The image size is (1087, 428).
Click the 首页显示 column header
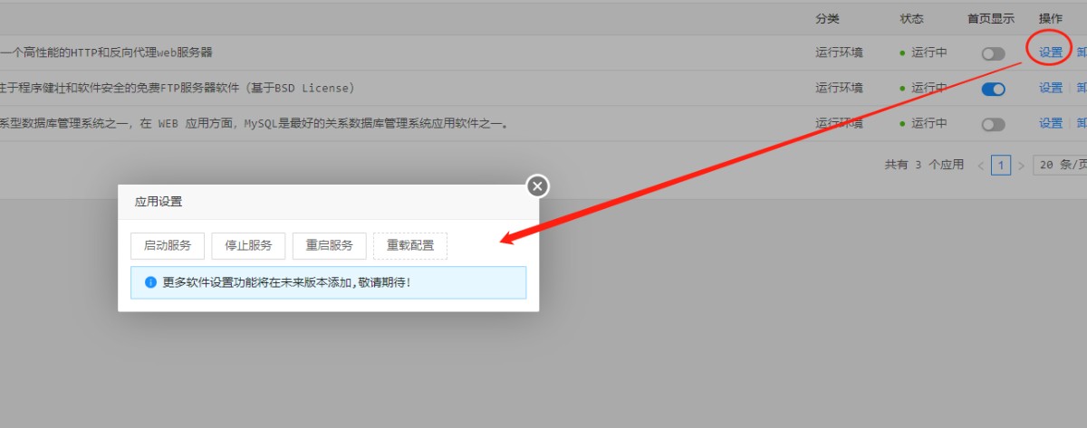[991, 18]
